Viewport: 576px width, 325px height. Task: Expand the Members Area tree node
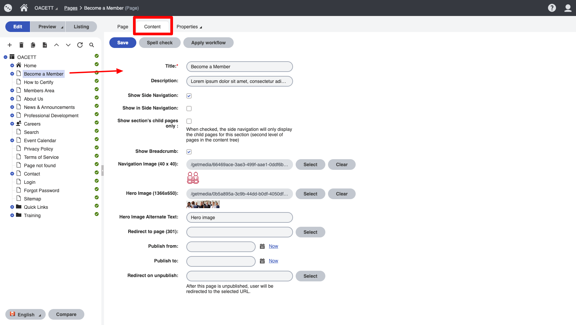(12, 91)
